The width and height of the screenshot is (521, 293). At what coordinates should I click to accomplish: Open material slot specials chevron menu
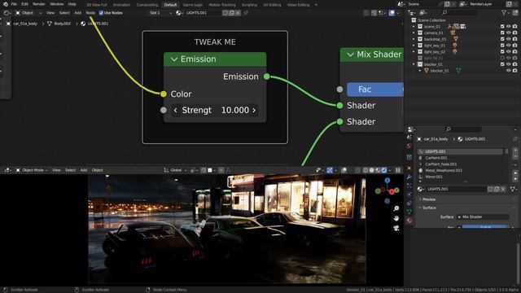[x=515, y=164]
